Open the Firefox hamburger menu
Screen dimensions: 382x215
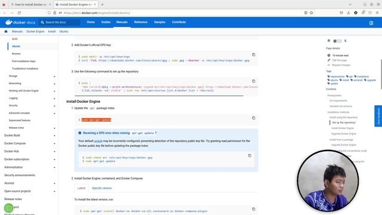[377, 13]
